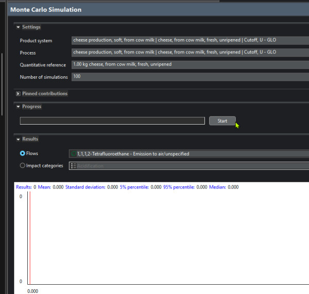Open the 1,1,1,2-Tetrafluoroethane flow dropdown
This screenshot has width=309, height=294.
click(x=188, y=153)
